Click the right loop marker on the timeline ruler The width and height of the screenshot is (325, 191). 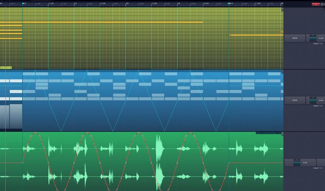(x=230, y=4)
